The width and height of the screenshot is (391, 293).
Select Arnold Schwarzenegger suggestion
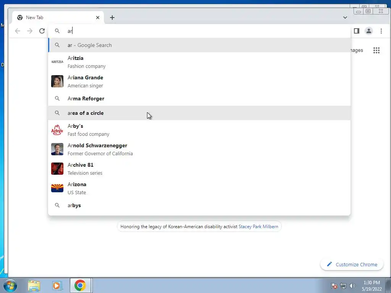point(199,150)
